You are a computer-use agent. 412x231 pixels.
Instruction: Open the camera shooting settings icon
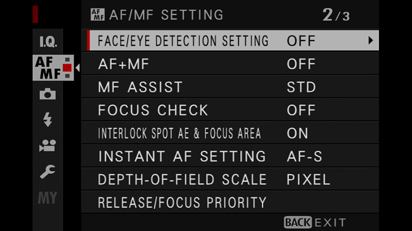click(48, 94)
